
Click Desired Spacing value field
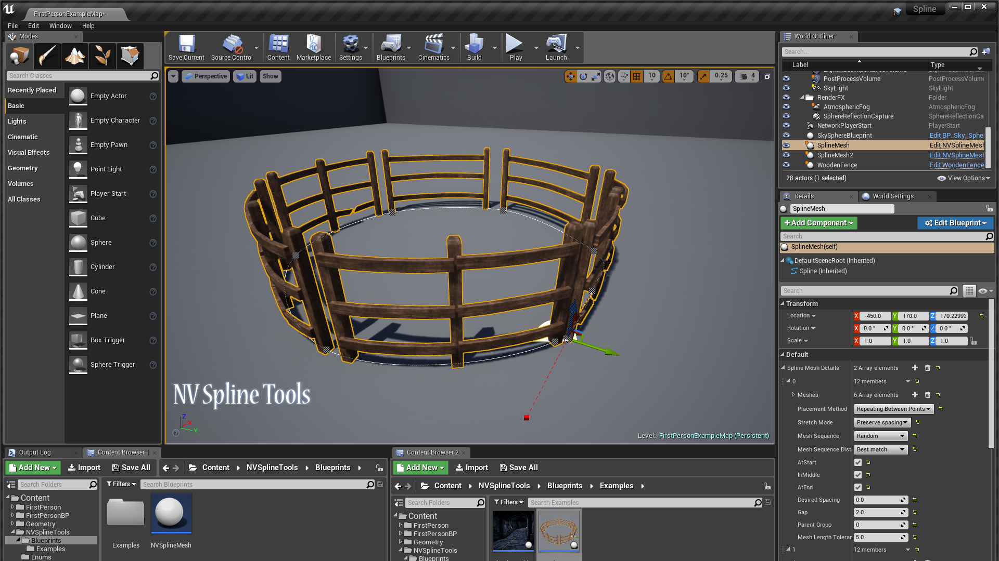tap(880, 500)
